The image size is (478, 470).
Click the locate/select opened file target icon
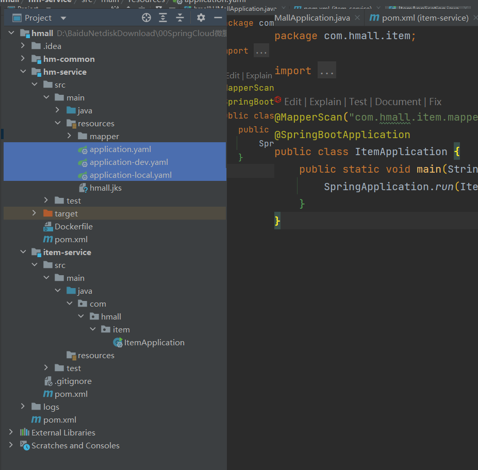click(146, 18)
